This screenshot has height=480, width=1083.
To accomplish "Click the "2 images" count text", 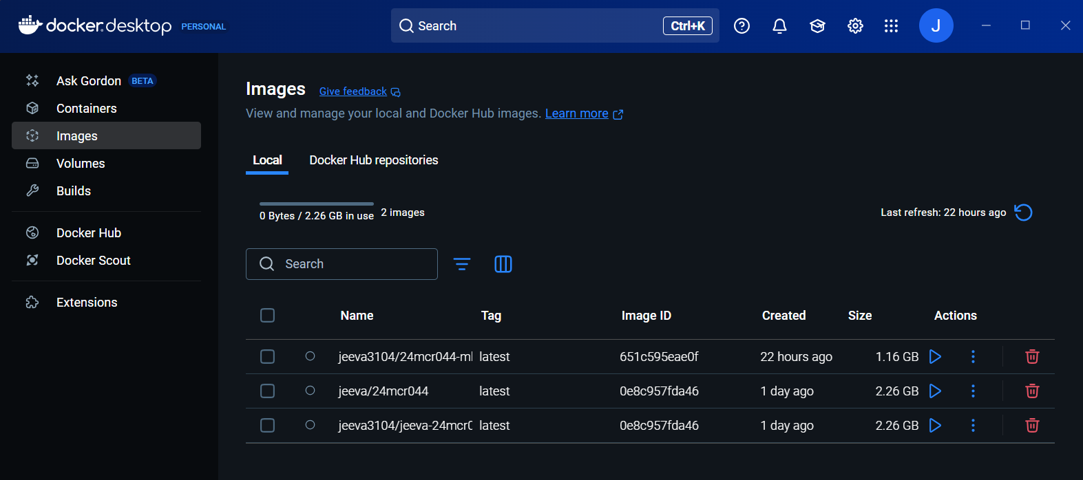I will click(x=403, y=212).
